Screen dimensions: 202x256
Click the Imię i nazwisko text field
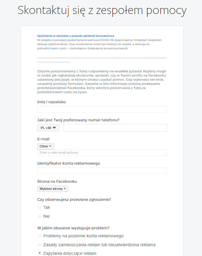[x=102, y=109]
